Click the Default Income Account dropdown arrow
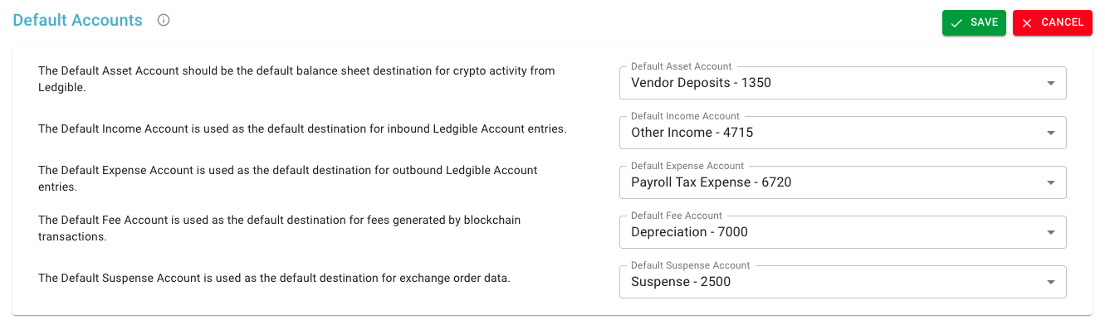 1050,133
